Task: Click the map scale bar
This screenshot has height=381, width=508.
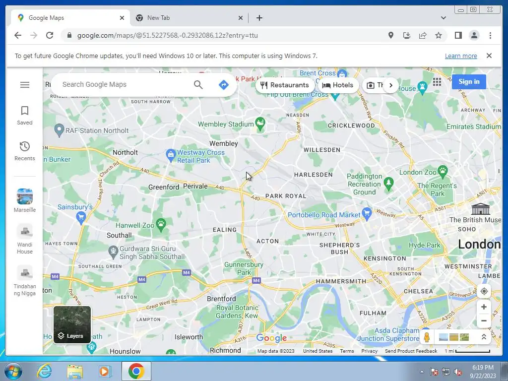Action: 467,351
